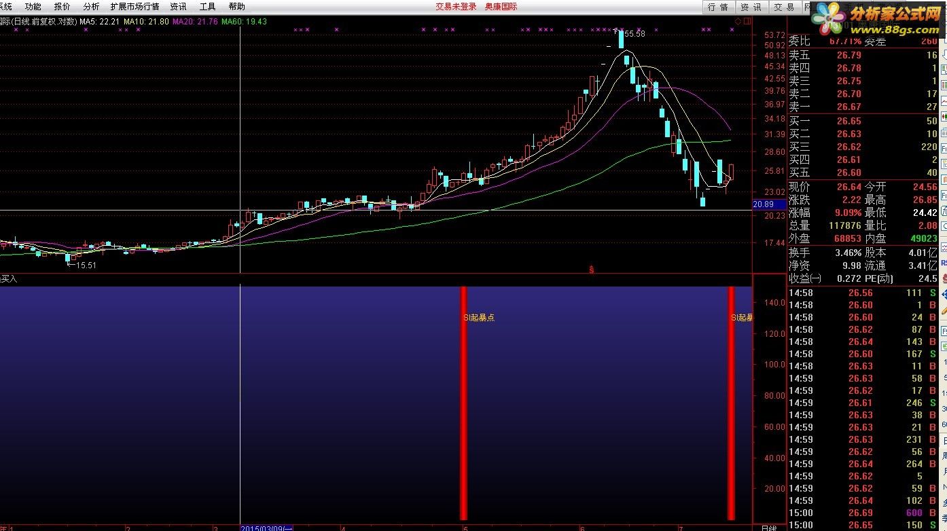The height and width of the screenshot is (531, 947).
Task: Select the 14:58 tick row with volume 143
Action: [x=863, y=342]
